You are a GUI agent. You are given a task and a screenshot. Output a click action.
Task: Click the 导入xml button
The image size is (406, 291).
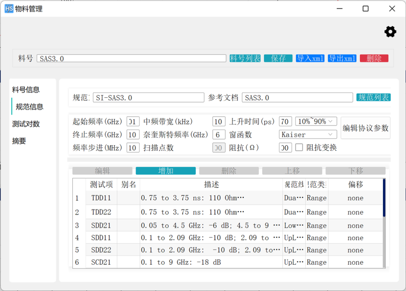(310, 58)
